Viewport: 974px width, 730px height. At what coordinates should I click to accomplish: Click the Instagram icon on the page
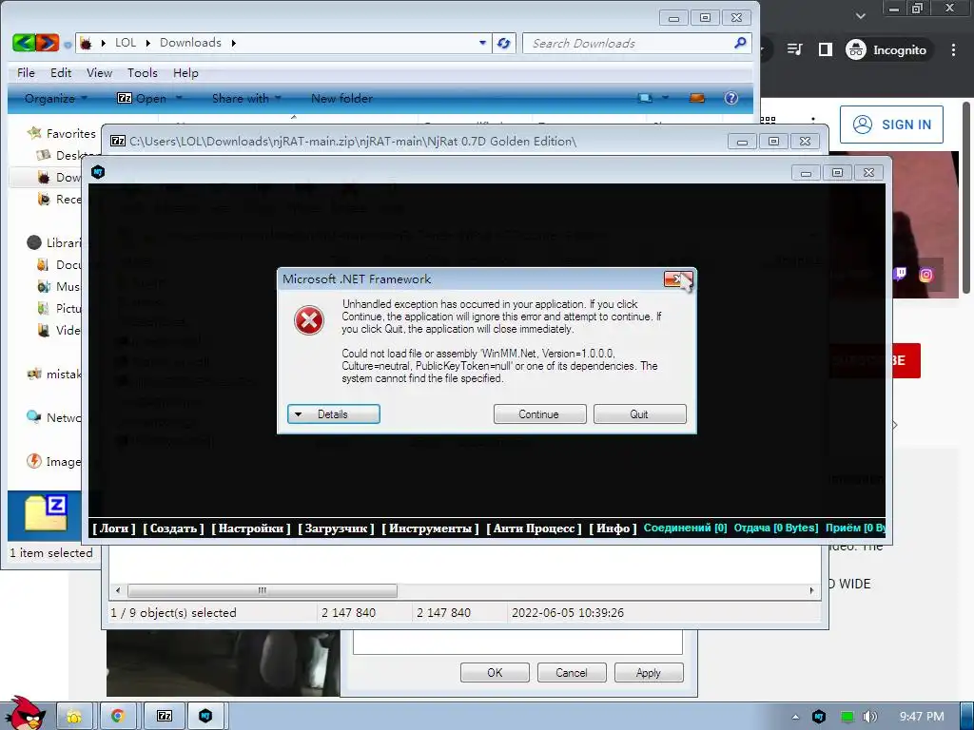tap(926, 275)
